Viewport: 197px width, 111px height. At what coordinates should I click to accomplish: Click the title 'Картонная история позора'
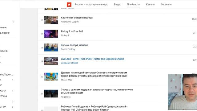[77, 18]
